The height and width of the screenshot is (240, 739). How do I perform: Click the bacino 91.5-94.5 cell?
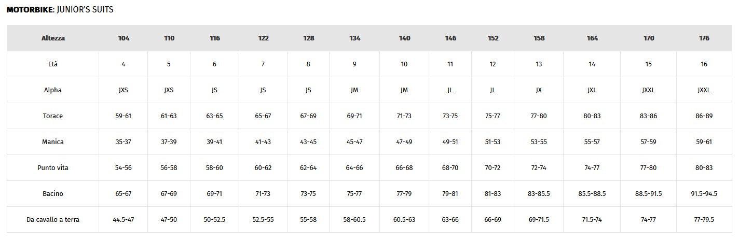click(704, 194)
